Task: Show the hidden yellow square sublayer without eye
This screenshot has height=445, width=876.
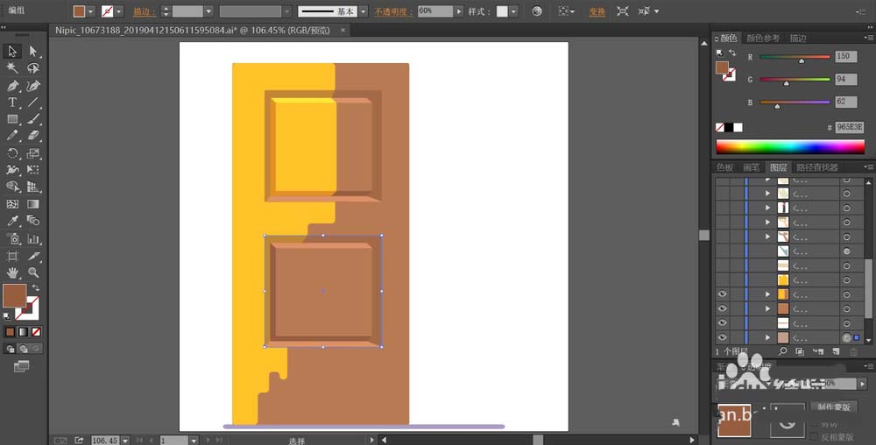Action: coord(723,279)
